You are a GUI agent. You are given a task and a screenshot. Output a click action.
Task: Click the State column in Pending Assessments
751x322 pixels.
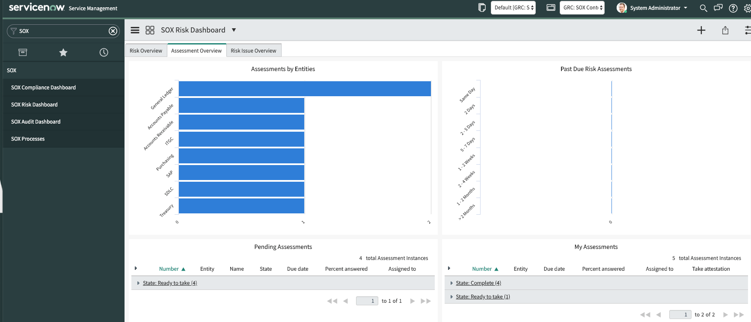(x=266, y=269)
